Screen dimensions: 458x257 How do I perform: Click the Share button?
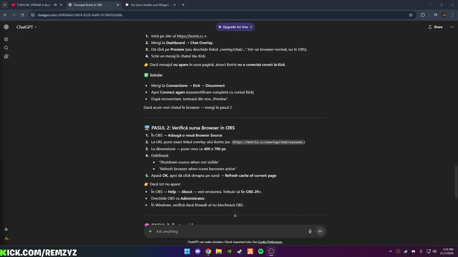pyautogui.click(x=435, y=27)
